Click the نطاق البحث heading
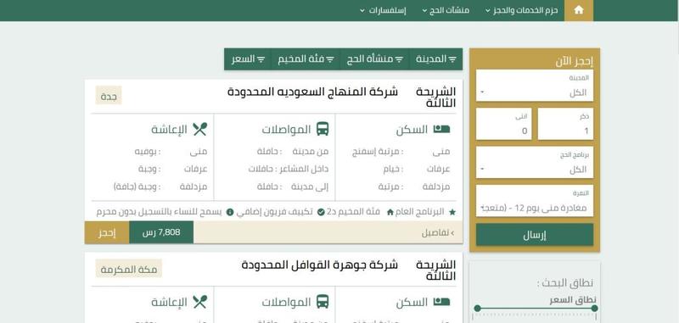 (x=564, y=283)
